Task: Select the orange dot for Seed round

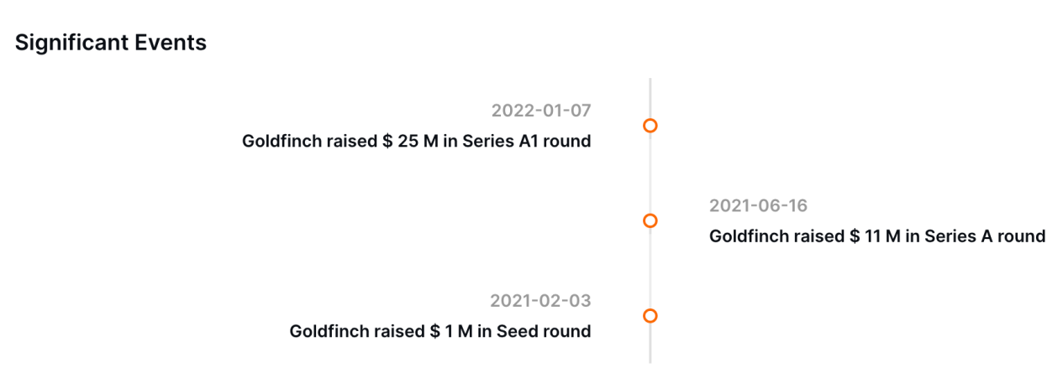Action: tap(650, 316)
